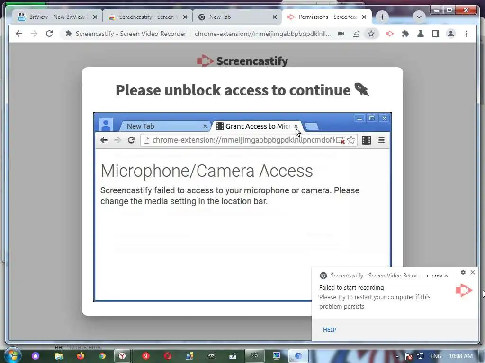Change input language from ENG

click(436, 356)
